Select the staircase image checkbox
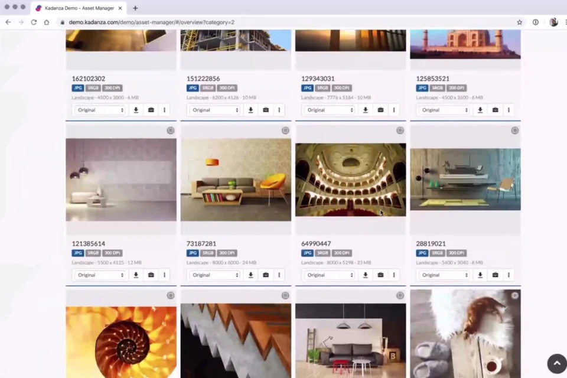The image size is (567, 378). point(285,295)
